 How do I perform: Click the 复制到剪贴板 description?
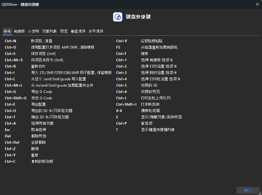[x=42, y=161]
